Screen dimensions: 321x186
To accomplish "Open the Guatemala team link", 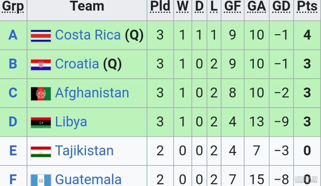I will (88, 179).
